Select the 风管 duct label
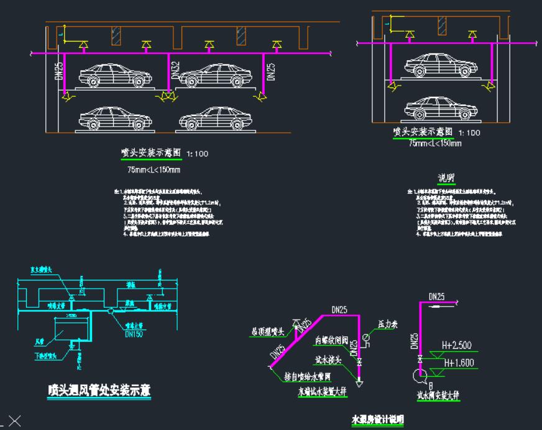The image size is (542, 430). (x=40, y=342)
